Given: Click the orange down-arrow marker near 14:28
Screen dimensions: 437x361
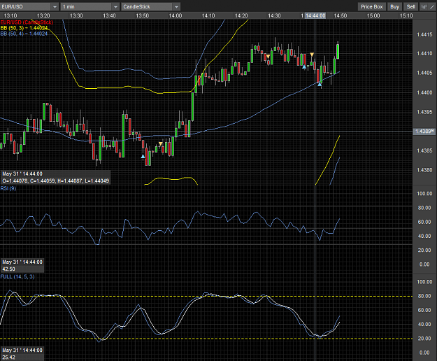Looking at the screenshot, I should [268, 57].
